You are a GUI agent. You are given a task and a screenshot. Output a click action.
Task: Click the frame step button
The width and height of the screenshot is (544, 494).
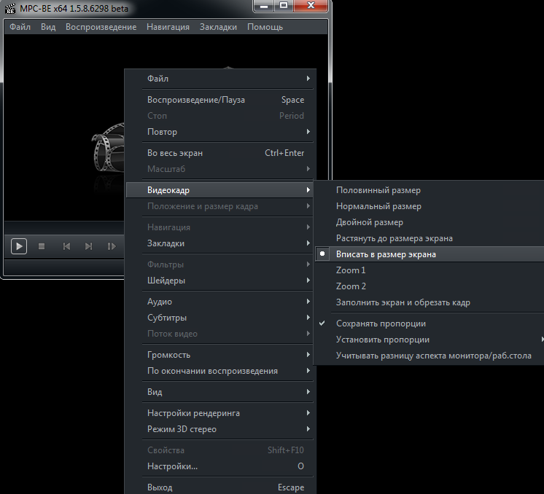tap(112, 246)
